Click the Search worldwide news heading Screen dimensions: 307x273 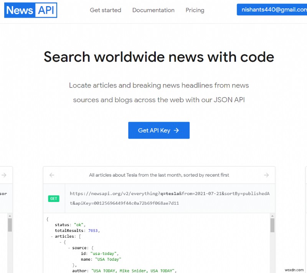159,57
